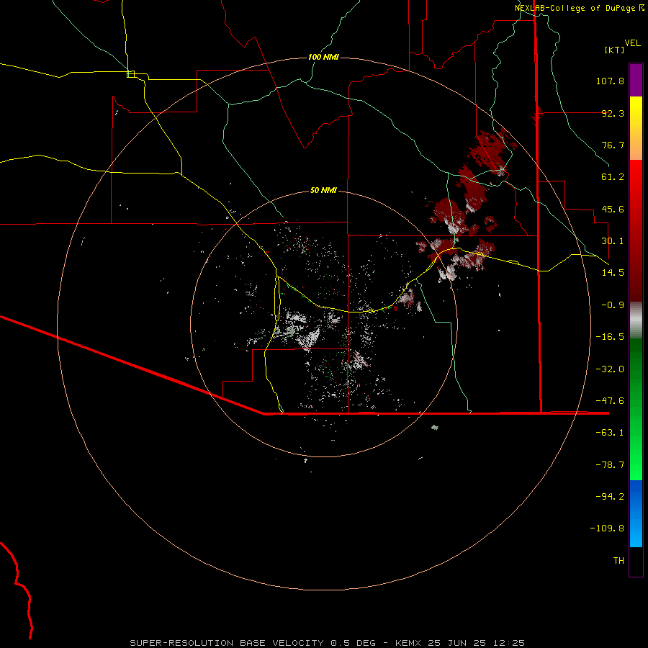Screen dimensions: 648x648
Task: Pick the yellow-orange segment of the color bar
Action: [636, 128]
